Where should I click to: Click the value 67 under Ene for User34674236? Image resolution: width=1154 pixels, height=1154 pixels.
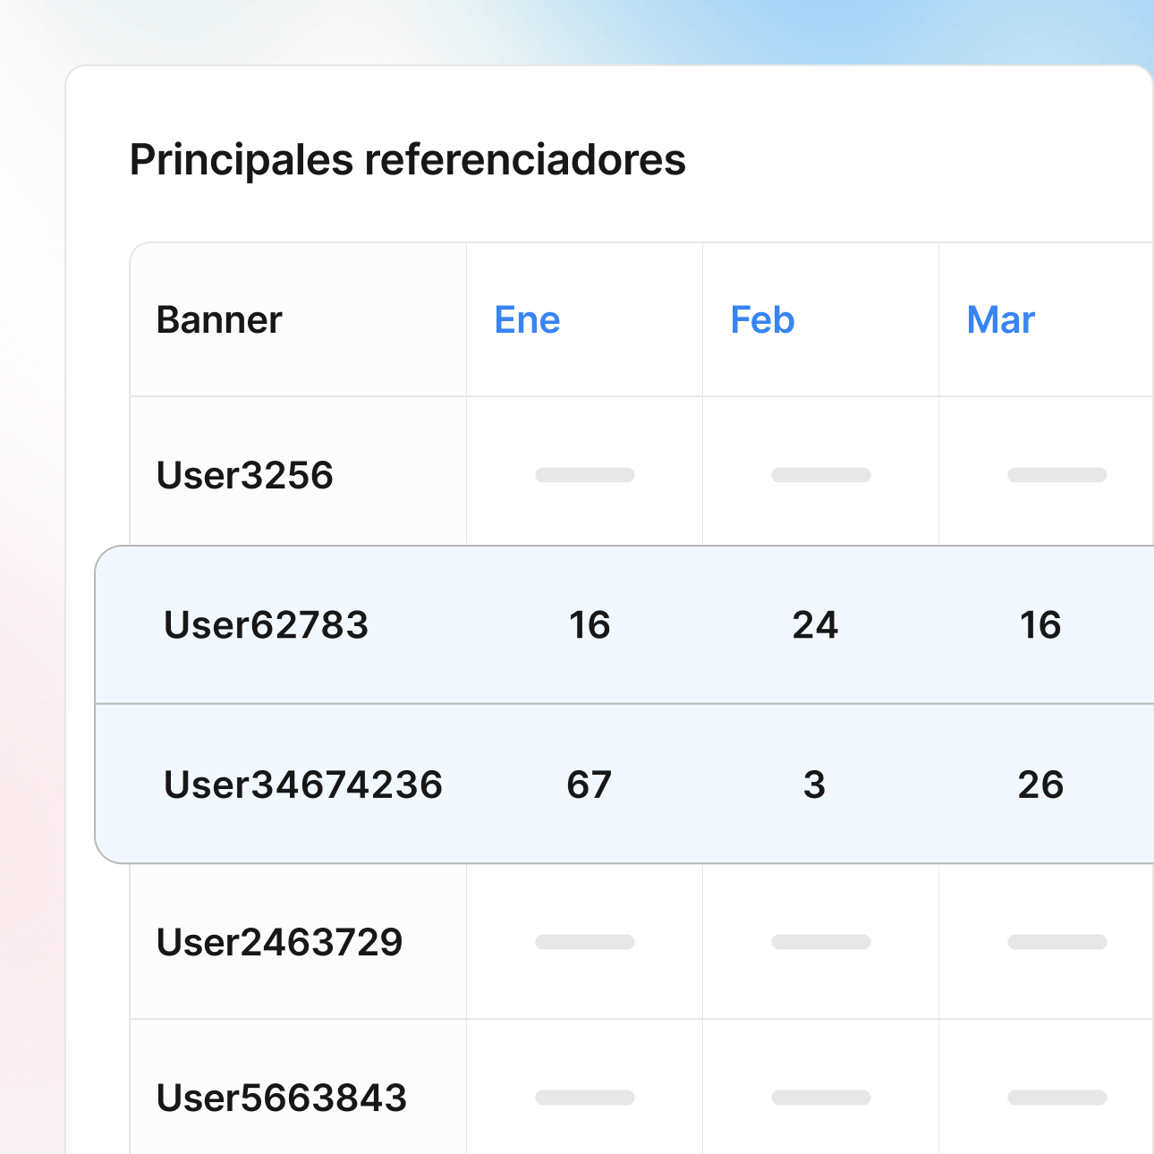click(x=589, y=785)
